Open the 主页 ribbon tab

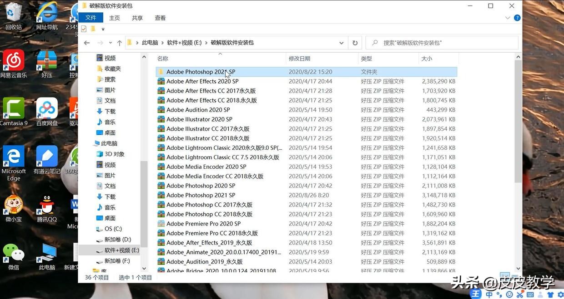click(x=115, y=18)
